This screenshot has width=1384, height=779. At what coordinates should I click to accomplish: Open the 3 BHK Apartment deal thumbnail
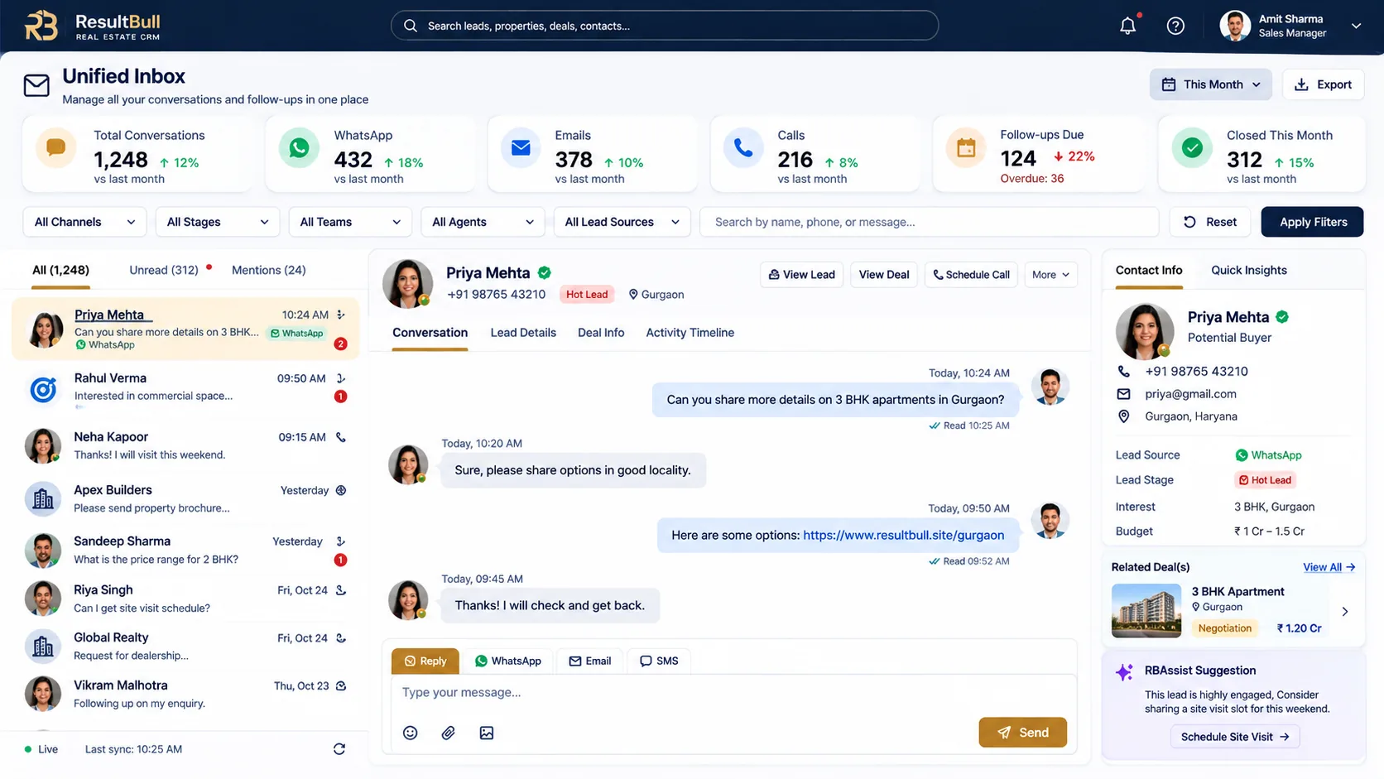(x=1146, y=611)
